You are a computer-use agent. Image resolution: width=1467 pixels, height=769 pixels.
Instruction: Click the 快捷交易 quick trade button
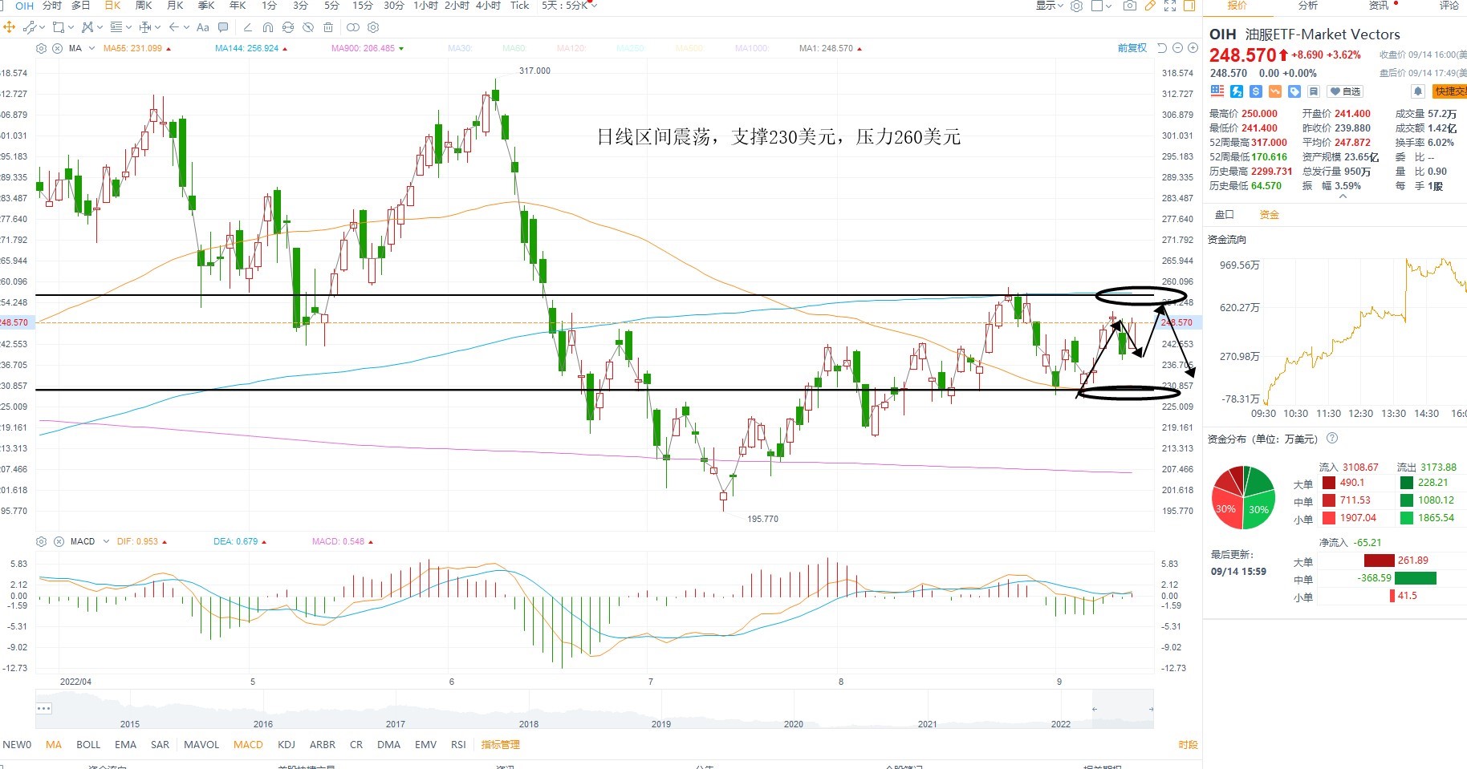[x=1450, y=91]
